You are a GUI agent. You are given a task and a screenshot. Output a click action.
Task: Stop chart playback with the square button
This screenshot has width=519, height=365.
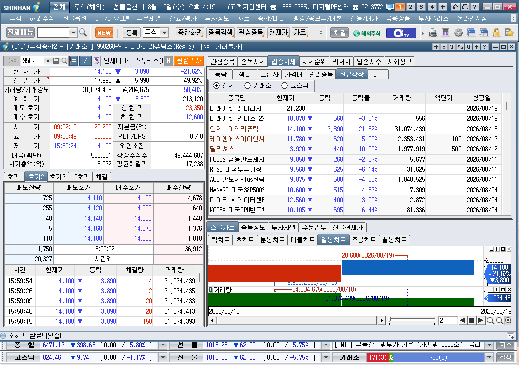[x=472, y=320]
